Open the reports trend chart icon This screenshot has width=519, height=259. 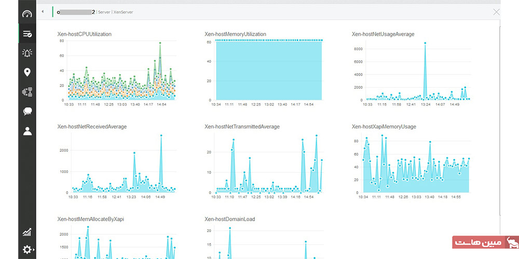pos(27,232)
